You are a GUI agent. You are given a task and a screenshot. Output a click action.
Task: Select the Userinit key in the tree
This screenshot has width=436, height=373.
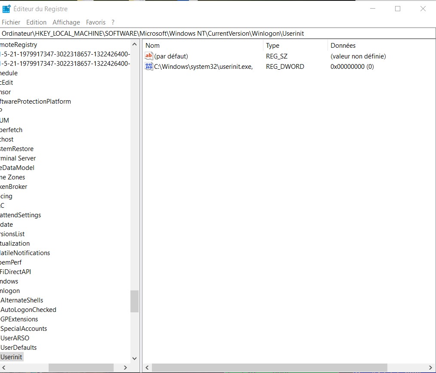[x=11, y=357]
